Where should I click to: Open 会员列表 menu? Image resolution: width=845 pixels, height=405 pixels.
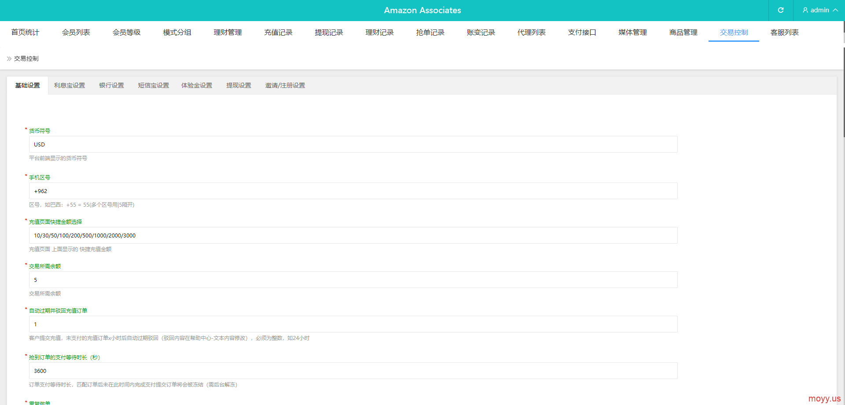click(76, 32)
